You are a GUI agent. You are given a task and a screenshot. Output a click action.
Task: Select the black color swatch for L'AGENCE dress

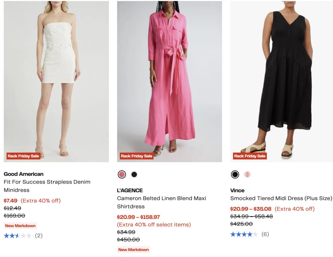[x=134, y=174]
